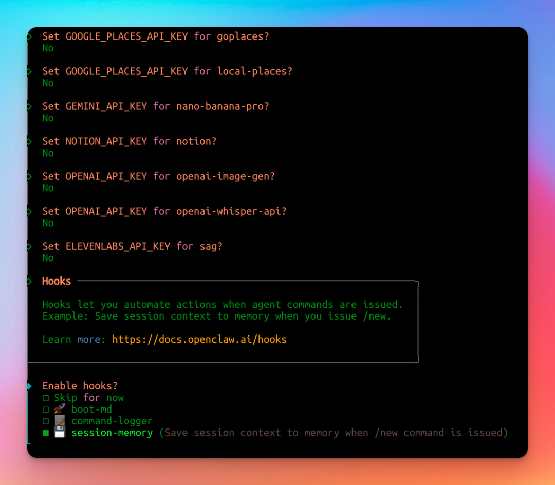The width and height of the screenshot is (555, 485).
Task: Click the rocket icon beside boot-md
Action: coord(60,409)
